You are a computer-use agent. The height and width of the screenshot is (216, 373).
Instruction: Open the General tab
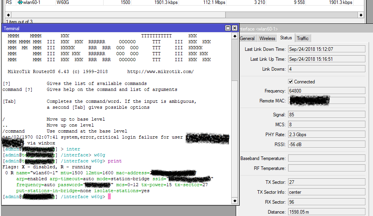247,39
